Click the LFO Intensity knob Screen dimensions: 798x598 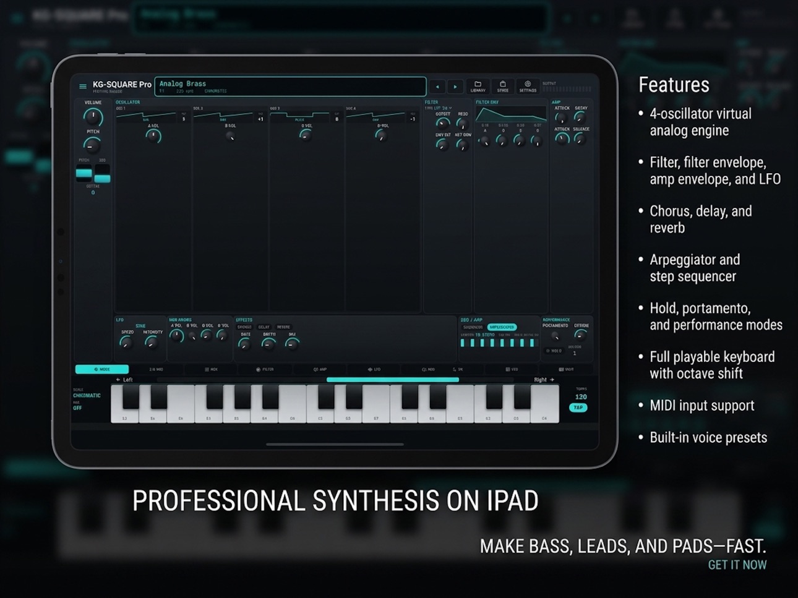click(152, 342)
